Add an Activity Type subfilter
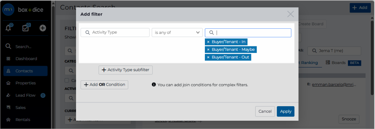 (126, 70)
